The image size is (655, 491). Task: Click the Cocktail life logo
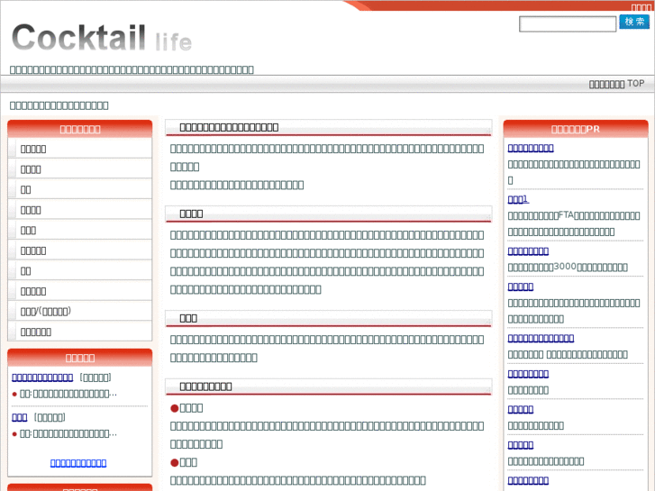coord(102,38)
